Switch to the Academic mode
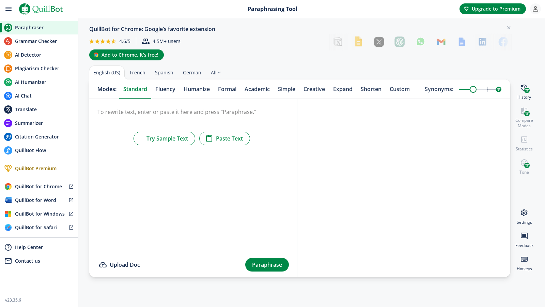The image size is (545, 307). pos(257,89)
